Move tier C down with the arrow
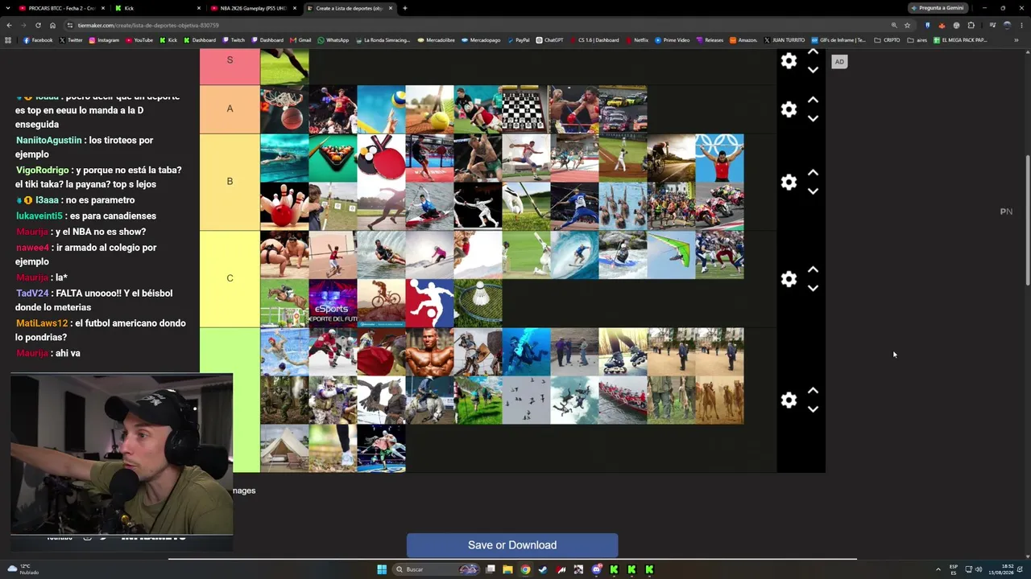Image resolution: width=1031 pixels, height=579 pixels. tap(813, 288)
